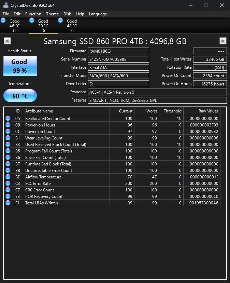Click Power On Count value 2354 count
230x283 pixels.
pyautogui.click(x=210, y=76)
